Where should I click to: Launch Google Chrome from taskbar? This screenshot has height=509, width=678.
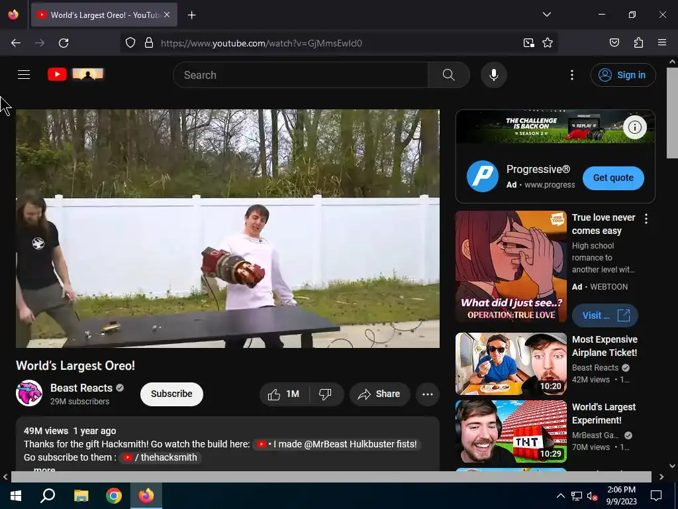[114, 496]
